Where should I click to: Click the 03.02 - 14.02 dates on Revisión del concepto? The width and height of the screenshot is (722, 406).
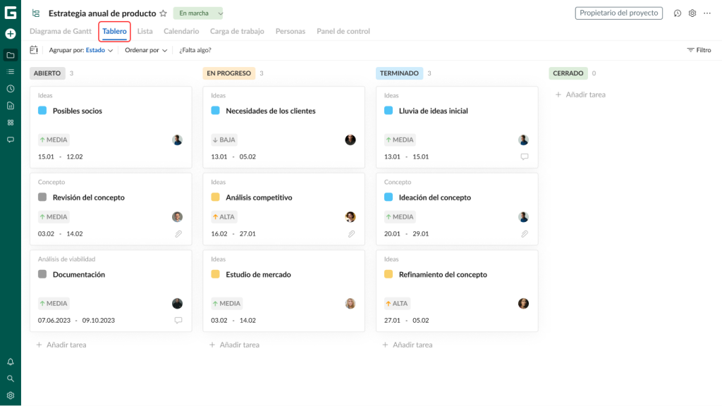coord(61,234)
